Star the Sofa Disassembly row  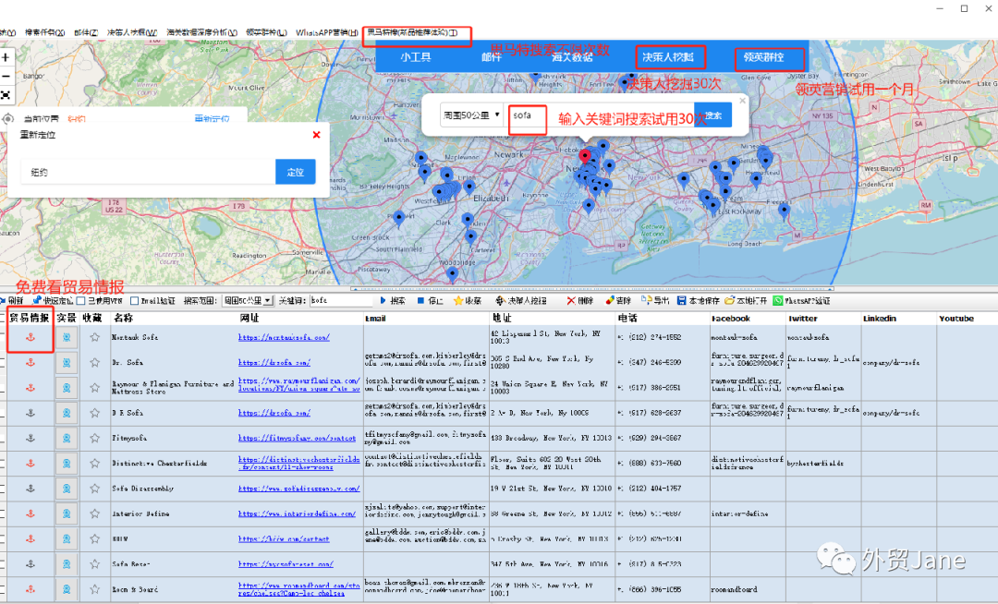pyautogui.click(x=95, y=489)
